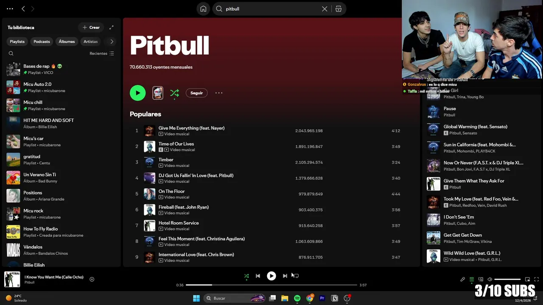This screenshot has height=305, width=543.
Task: Filter library by Álbumes
Action: pos(67,42)
